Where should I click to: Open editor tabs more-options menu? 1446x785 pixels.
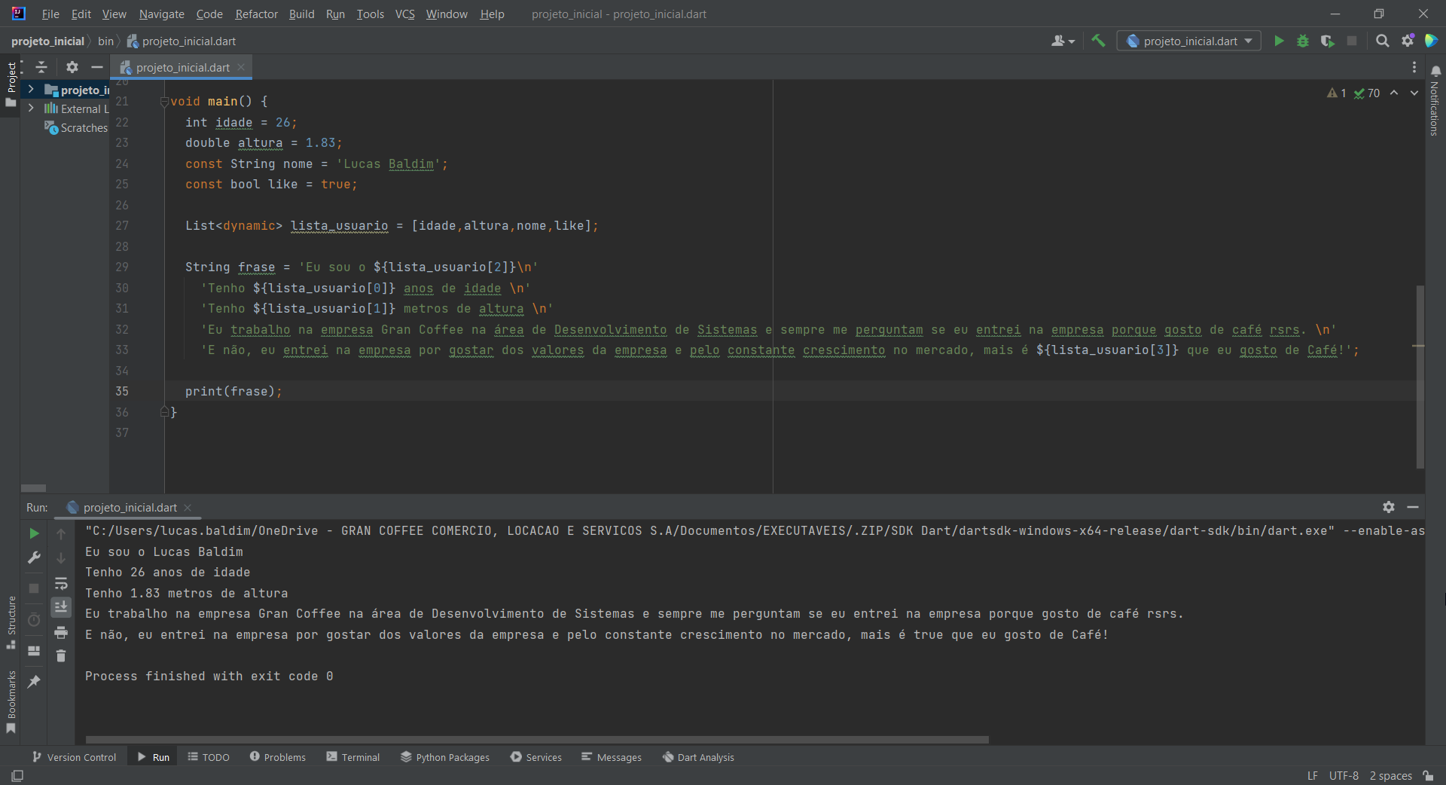(1414, 67)
